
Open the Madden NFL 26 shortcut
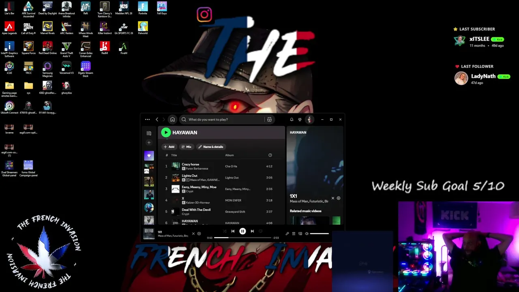pyautogui.click(x=124, y=8)
